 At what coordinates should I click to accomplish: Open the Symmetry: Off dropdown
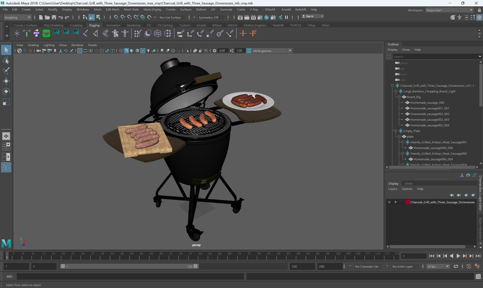click(x=211, y=17)
